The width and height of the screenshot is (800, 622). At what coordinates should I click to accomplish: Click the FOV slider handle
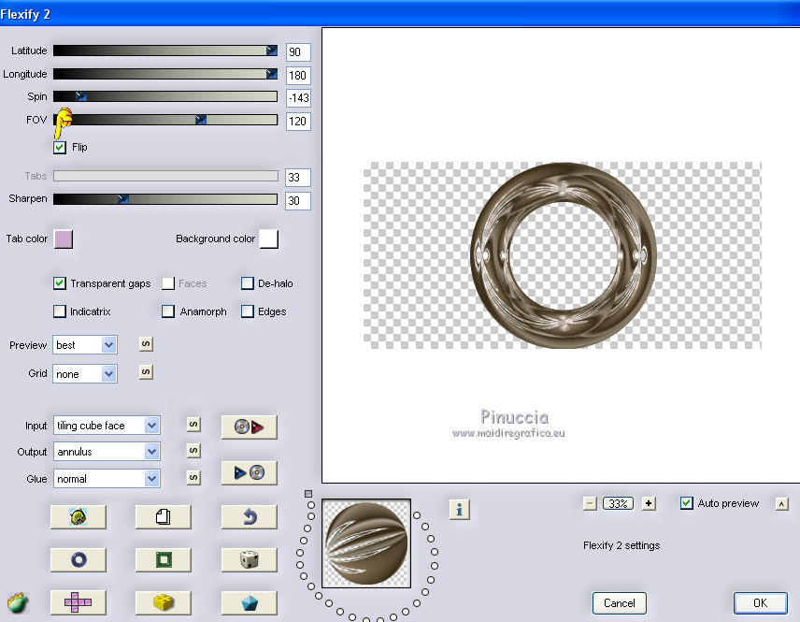(201, 120)
